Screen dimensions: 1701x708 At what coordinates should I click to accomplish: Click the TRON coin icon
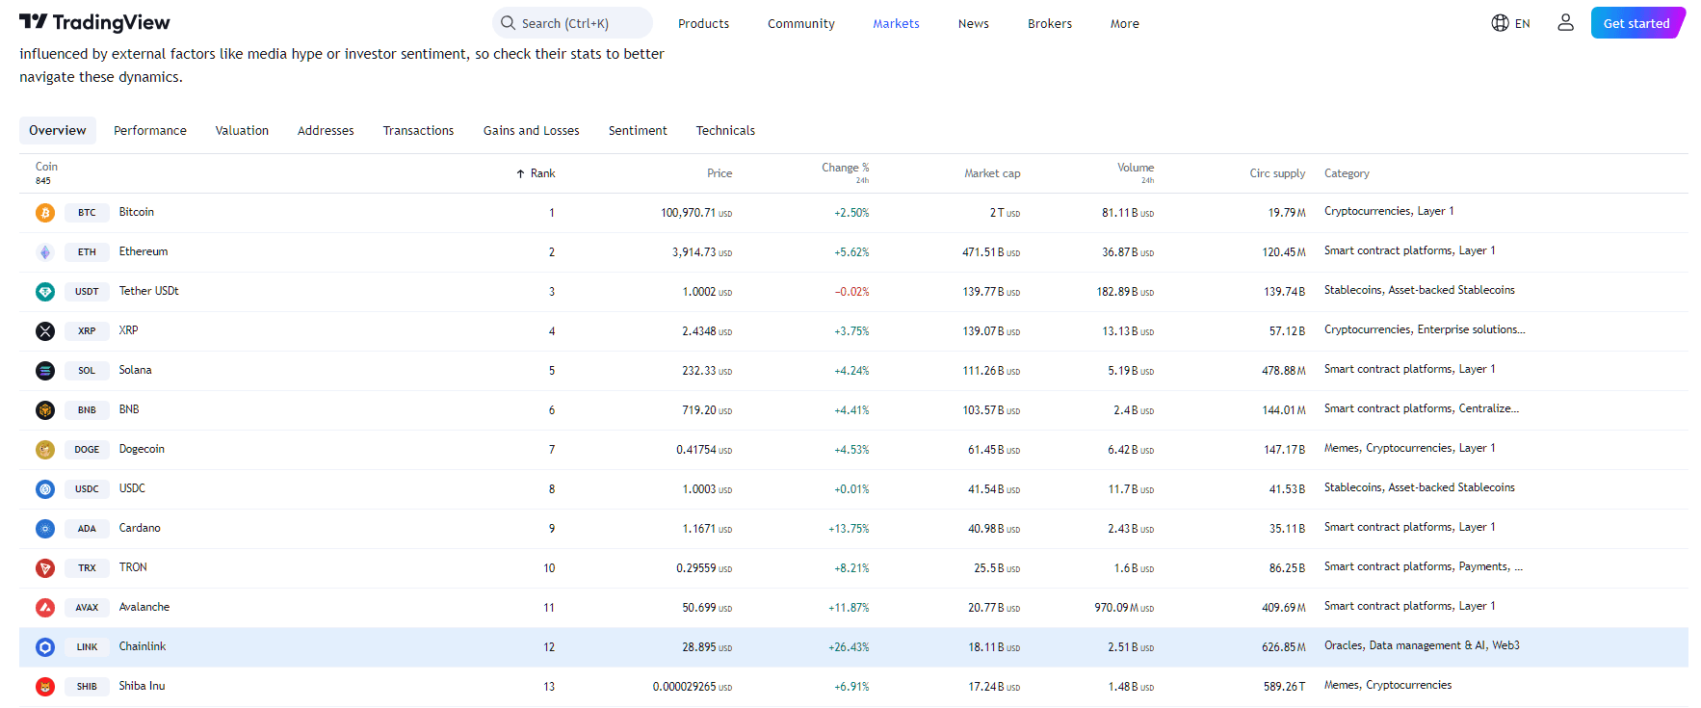(45, 568)
